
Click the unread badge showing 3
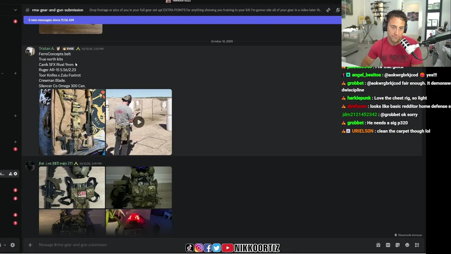(x=15, y=215)
